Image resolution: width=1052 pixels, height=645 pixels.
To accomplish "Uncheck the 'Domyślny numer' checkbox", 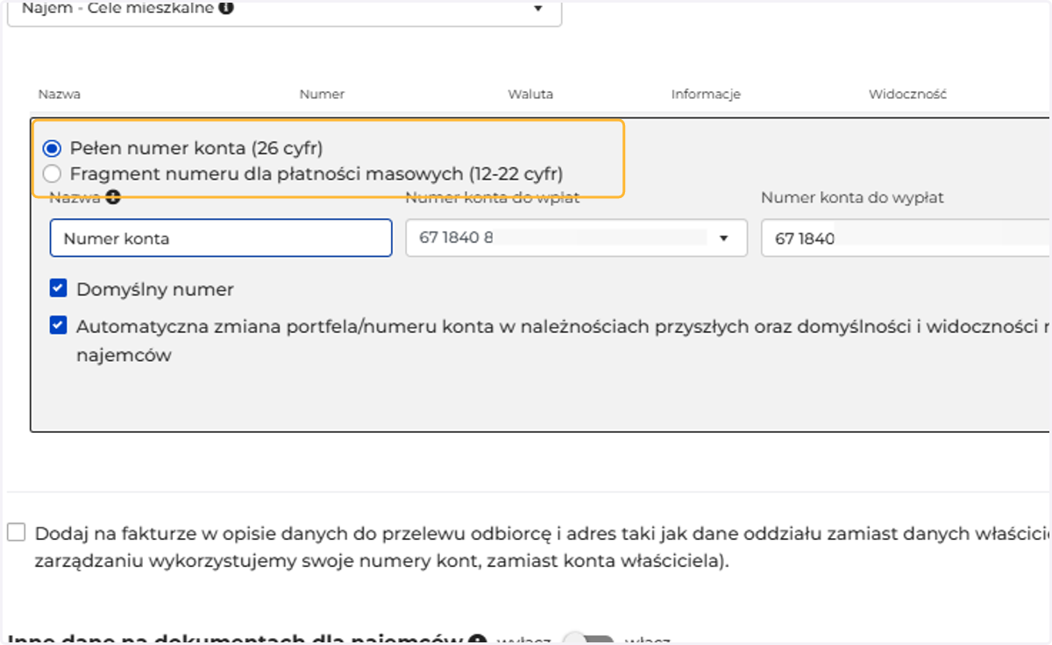I will (58, 288).
